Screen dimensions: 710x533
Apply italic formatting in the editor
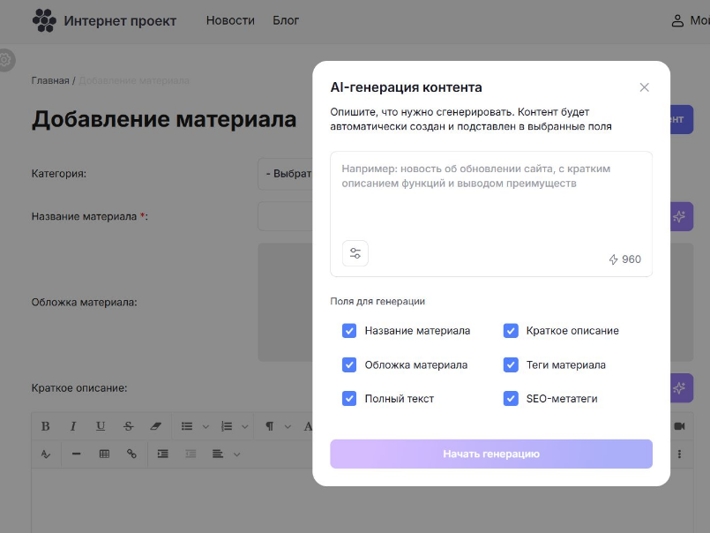click(73, 426)
